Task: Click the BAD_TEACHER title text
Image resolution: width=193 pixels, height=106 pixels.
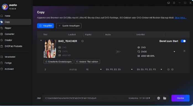Action: pyautogui.click(x=68, y=41)
